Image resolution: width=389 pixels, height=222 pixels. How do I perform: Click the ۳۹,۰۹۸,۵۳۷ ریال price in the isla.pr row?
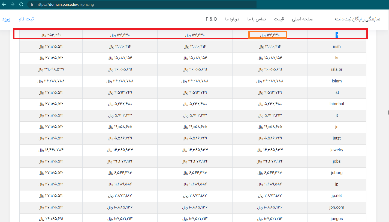[51, 69]
